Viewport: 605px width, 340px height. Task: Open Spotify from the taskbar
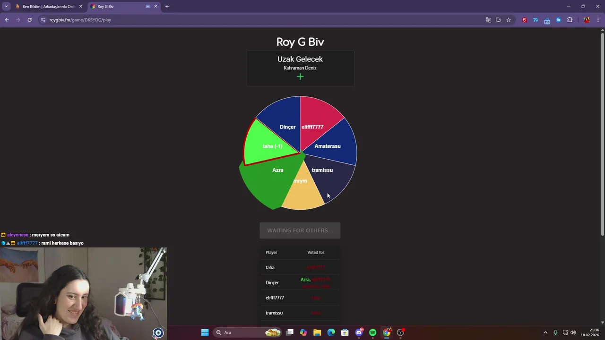pos(372,332)
